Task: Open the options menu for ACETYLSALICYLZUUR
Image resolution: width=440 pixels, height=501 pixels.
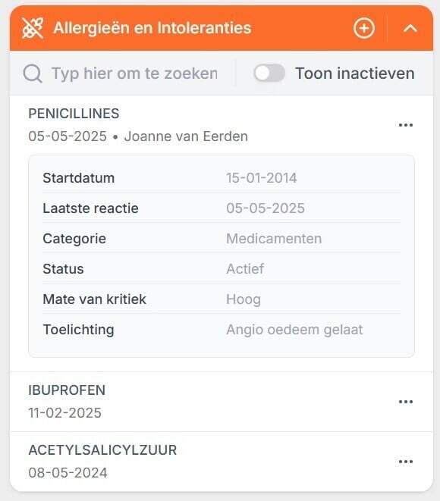Action: pos(406,462)
